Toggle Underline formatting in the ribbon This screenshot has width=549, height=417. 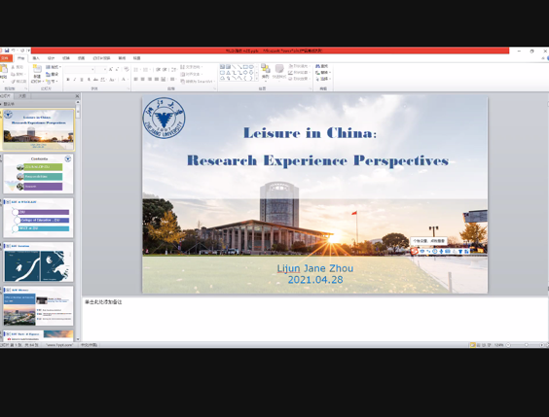82,80
